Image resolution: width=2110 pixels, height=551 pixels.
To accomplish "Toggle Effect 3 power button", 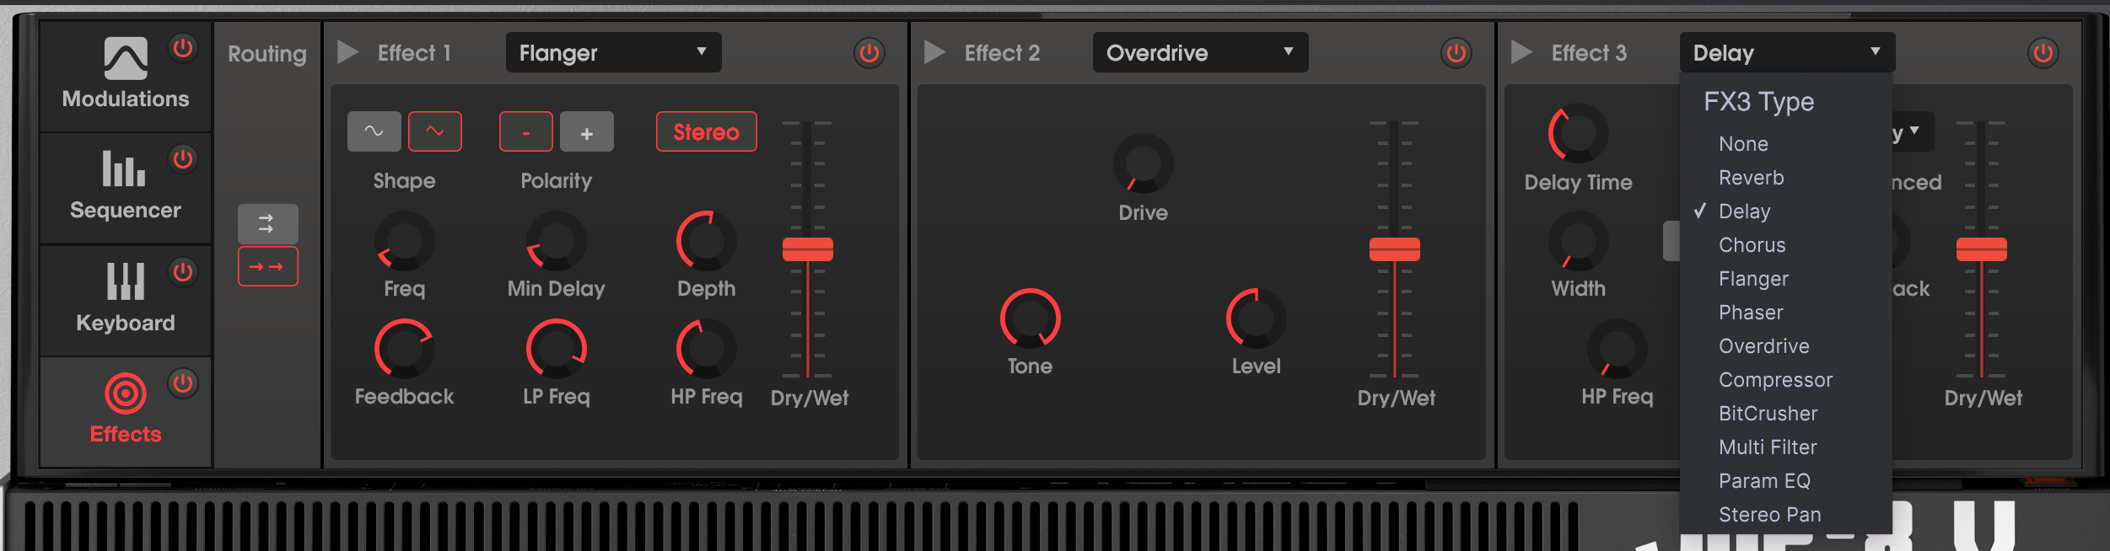I will tap(2043, 53).
